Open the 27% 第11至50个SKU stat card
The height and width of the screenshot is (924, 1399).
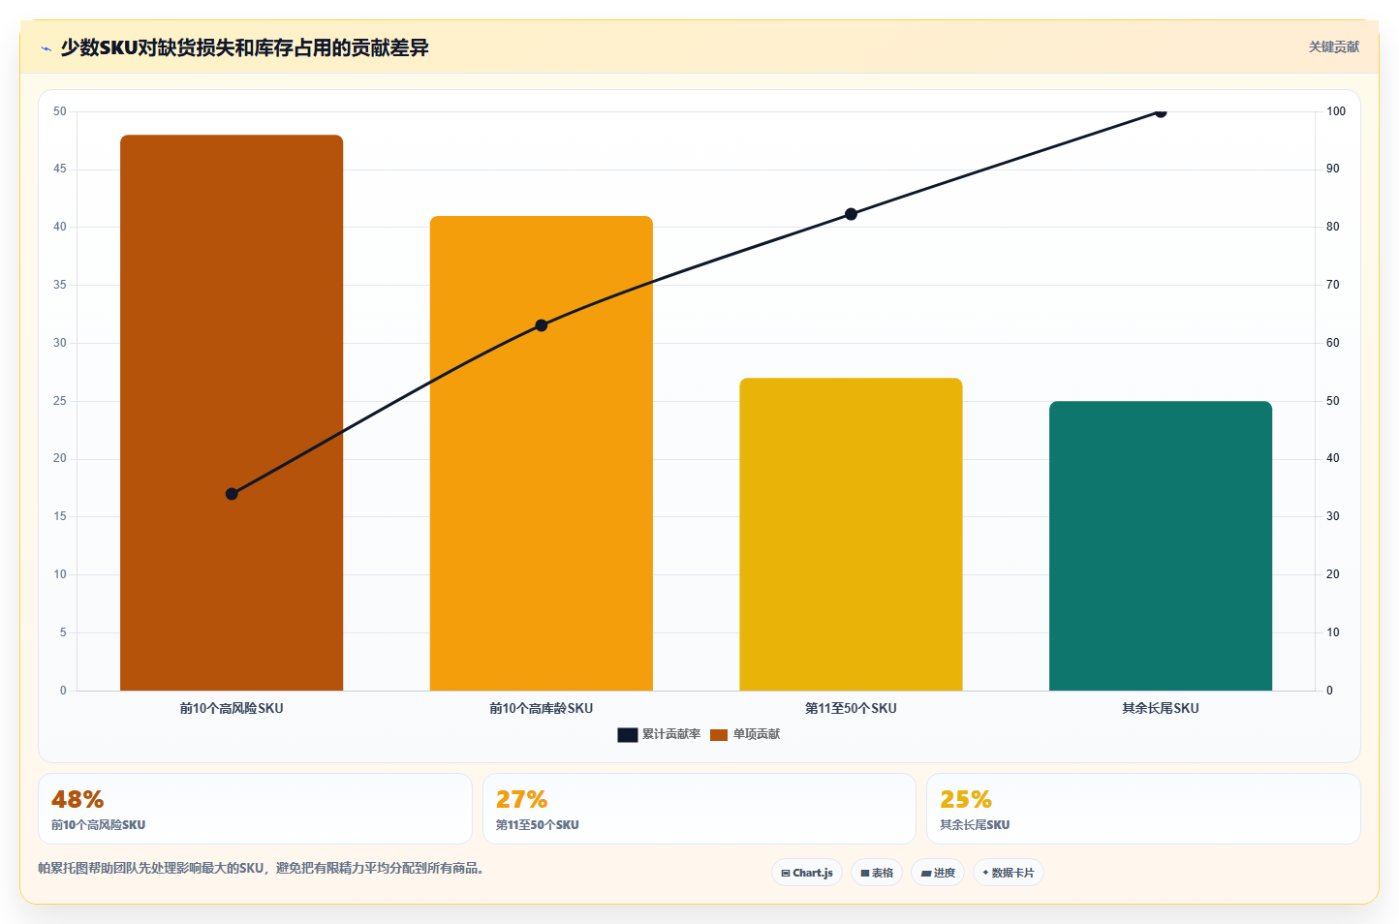699,809
